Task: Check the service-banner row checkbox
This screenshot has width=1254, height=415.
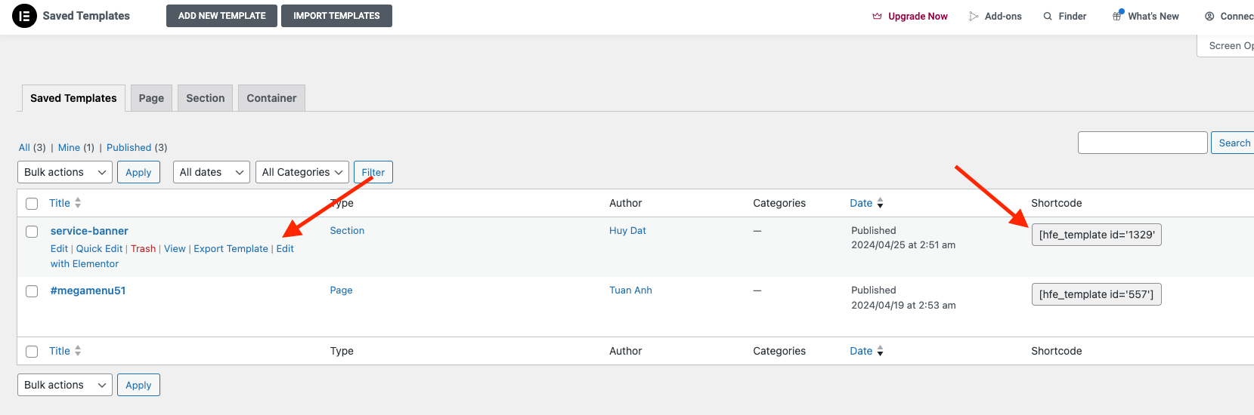Action: pos(32,232)
